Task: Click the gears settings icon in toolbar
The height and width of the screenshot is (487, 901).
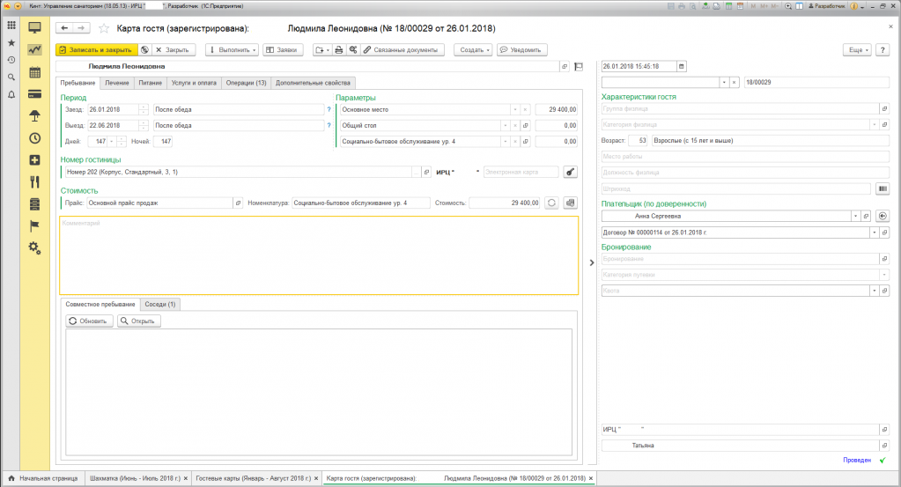Action: coord(353,50)
